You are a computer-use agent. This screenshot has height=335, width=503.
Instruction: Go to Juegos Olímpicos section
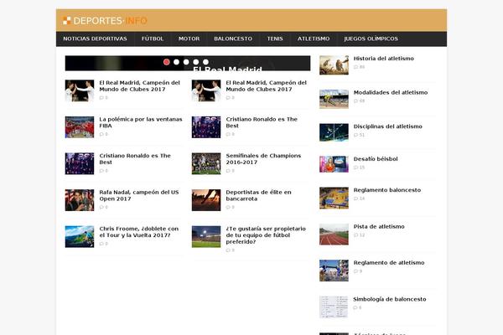371,39
